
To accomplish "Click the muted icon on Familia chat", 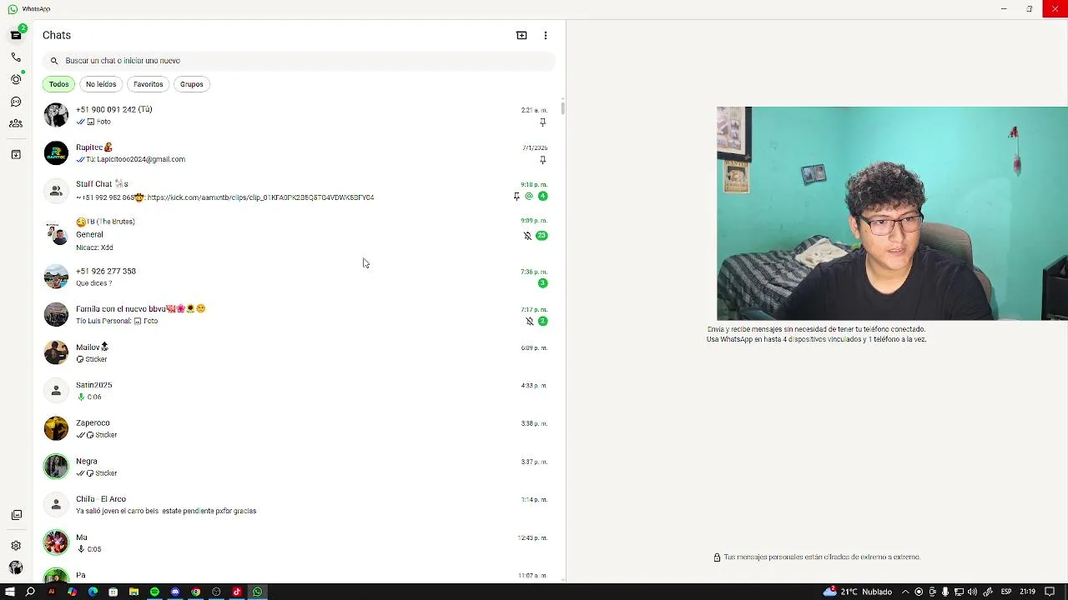I will pos(529,322).
